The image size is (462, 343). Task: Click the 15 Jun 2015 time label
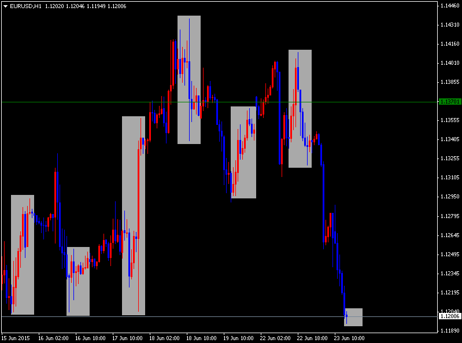(16, 338)
